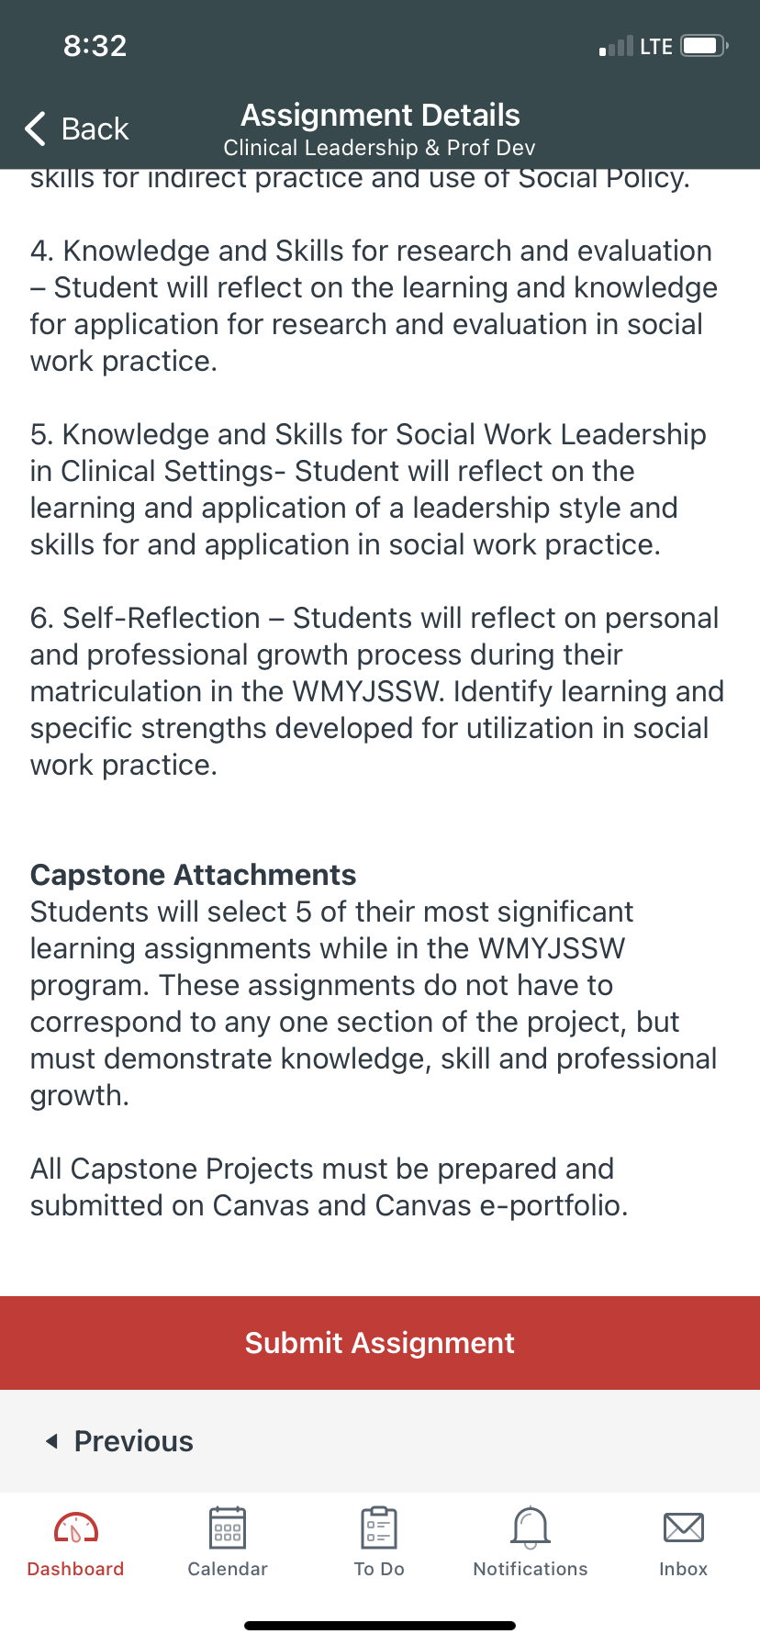760x1645 pixels.
Task: Click the small Previous triangle arrow
Action: 52,1441
